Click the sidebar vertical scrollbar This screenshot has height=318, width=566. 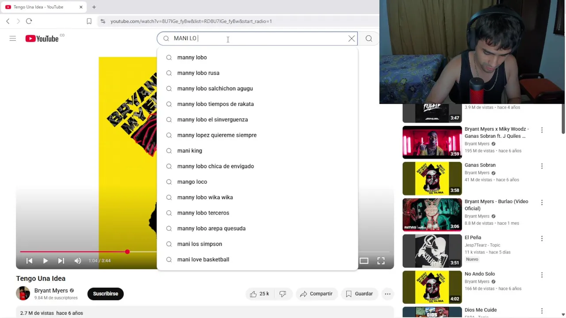563,119
